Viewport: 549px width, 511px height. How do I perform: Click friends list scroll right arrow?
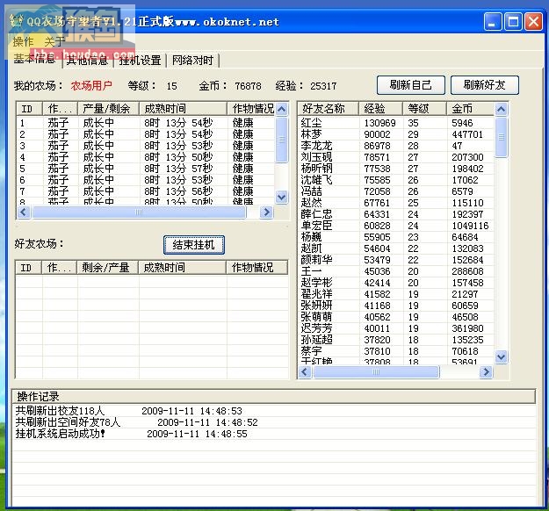(x=486, y=371)
